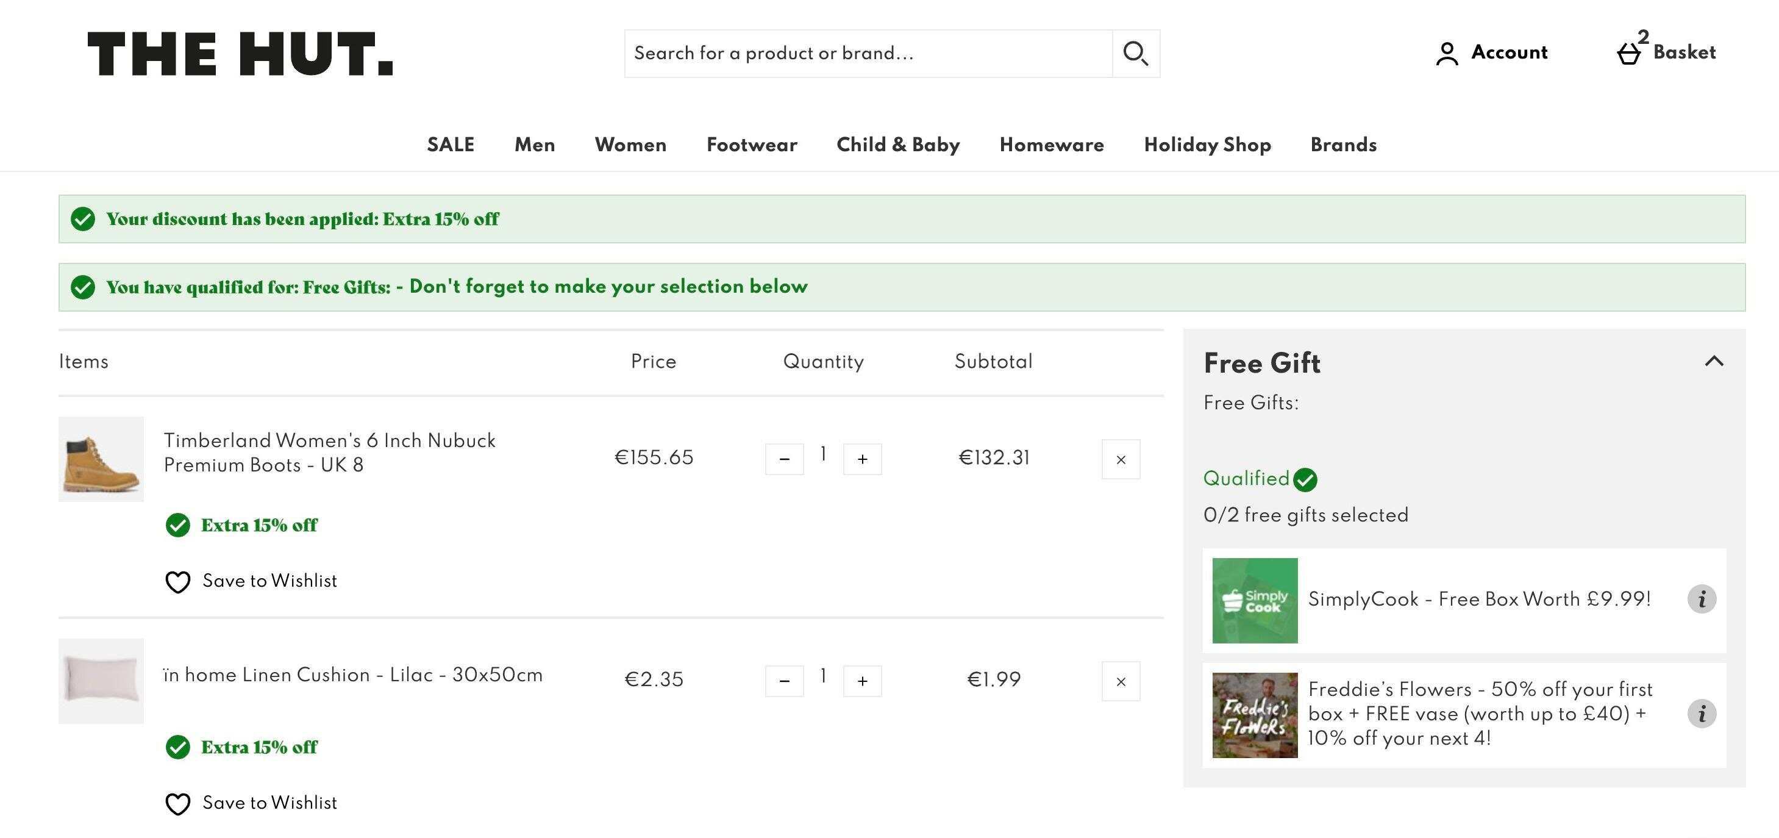Open the Account user icon
This screenshot has width=1779, height=838.
(1447, 53)
